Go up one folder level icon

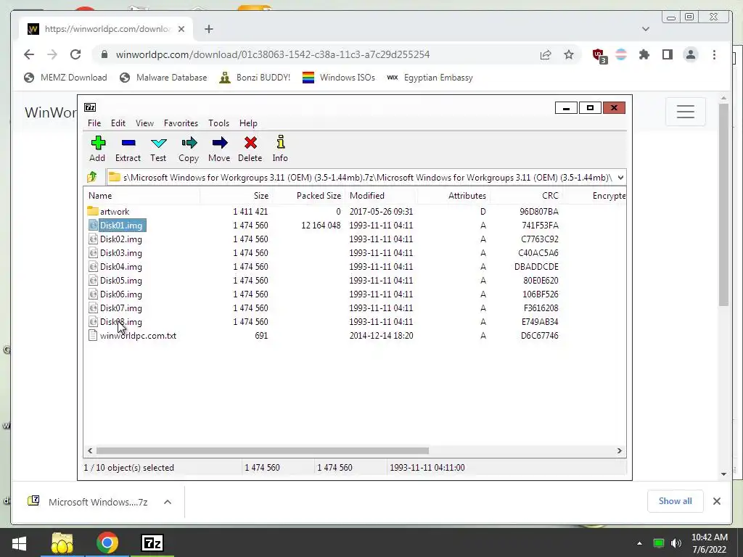tap(92, 178)
